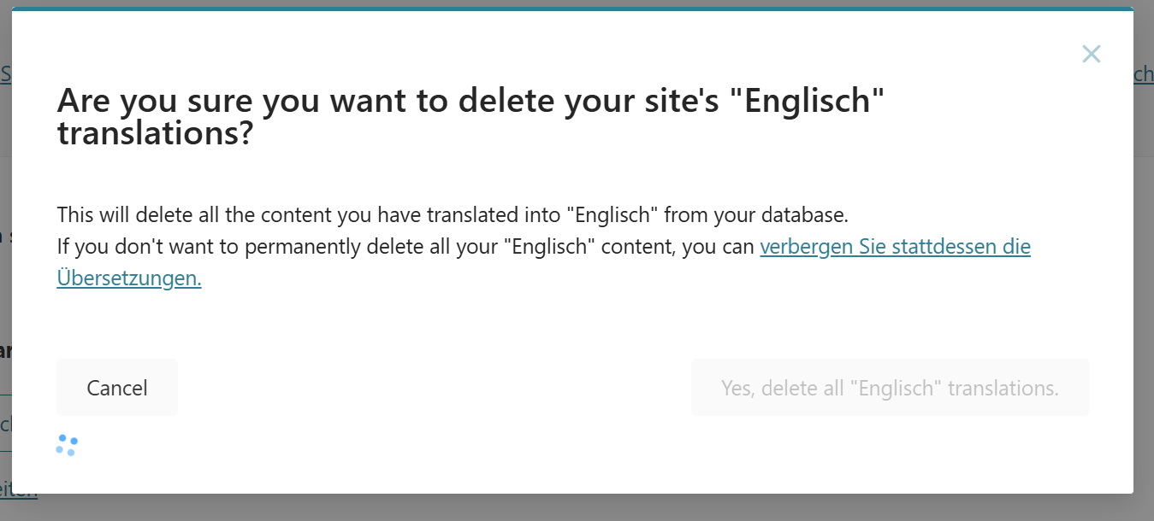Viewport: 1154px width, 521px height.
Task: Click the Cancel button
Action: (x=117, y=388)
